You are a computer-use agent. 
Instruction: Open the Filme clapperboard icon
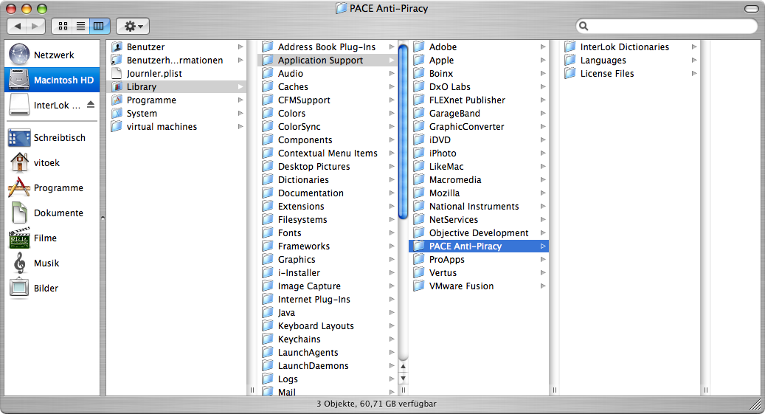coord(19,238)
